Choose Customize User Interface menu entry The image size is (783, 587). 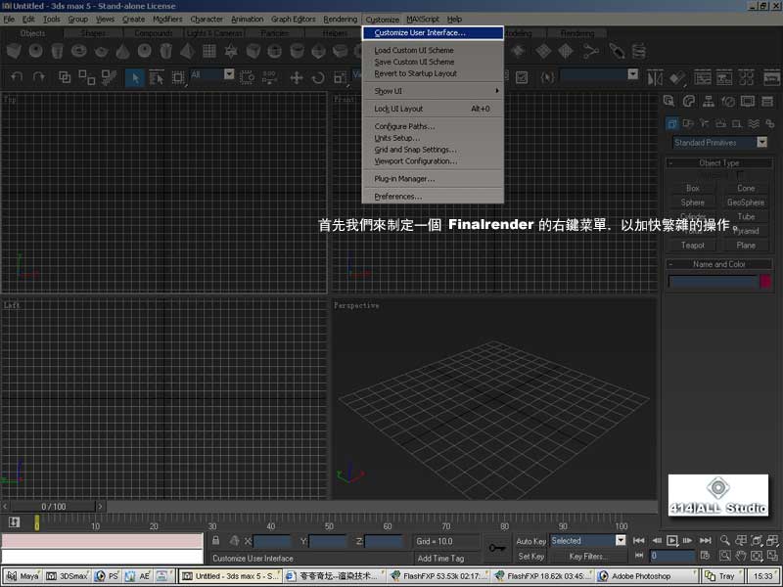433,32
